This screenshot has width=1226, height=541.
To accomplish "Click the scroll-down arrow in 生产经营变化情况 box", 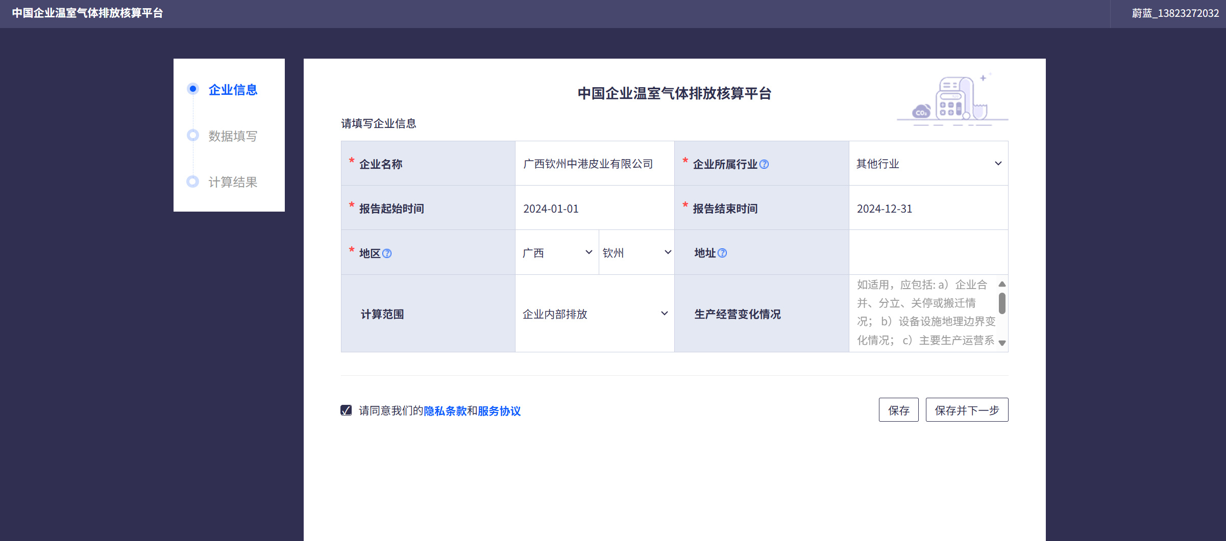I will 1002,343.
